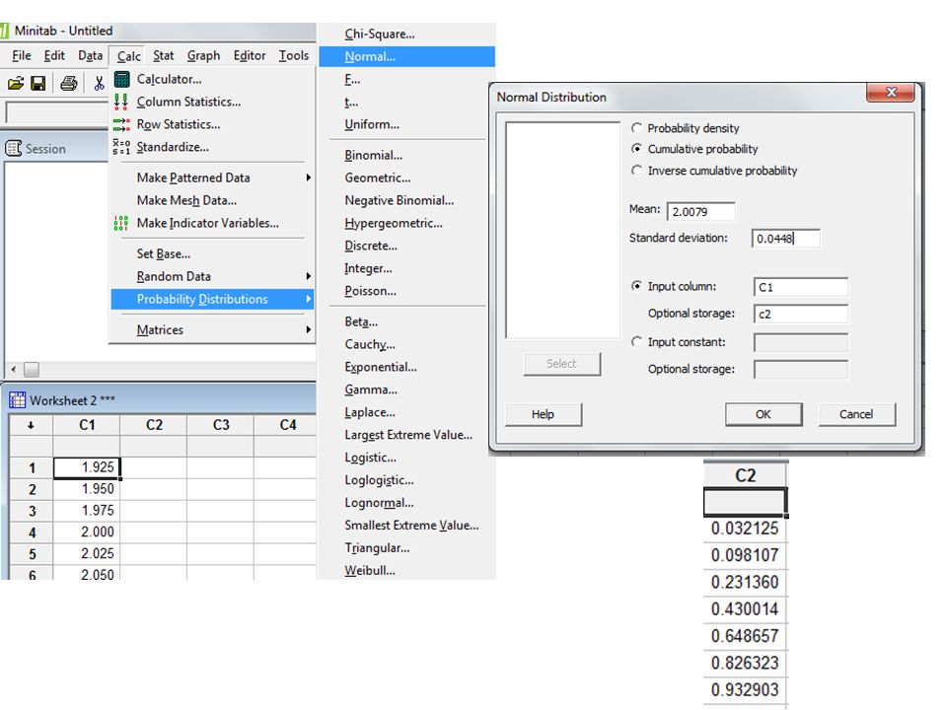Screen dimensions: 947x710
Task: Expand the Random Data submenu
Action: 308,276
